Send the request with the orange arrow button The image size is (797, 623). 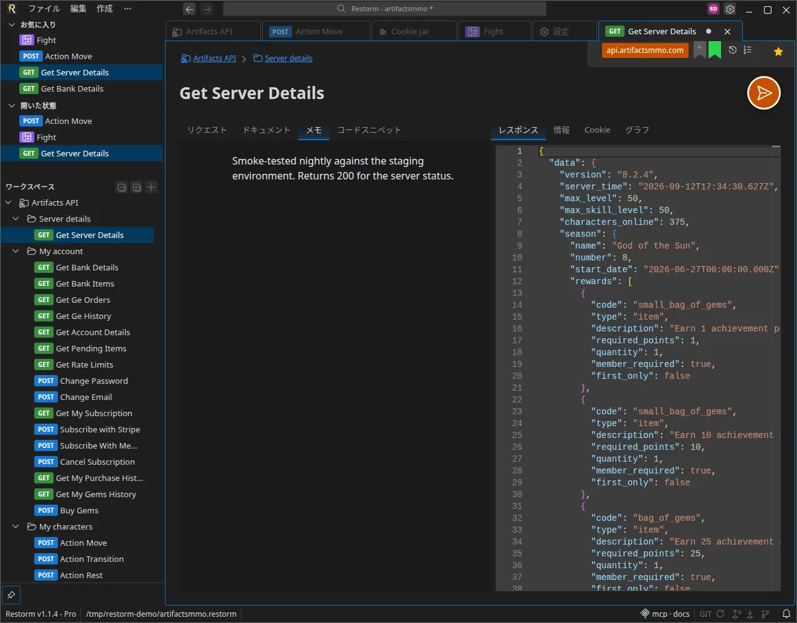point(764,93)
